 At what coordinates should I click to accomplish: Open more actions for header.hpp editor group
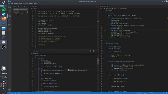[96, 51]
